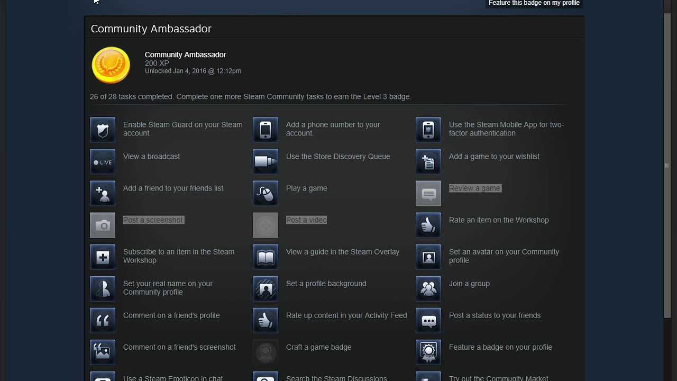The height and width of the screenshot is (381, 677).
Task: Click the Play a game mouse icon
Action: coord(266,194)
